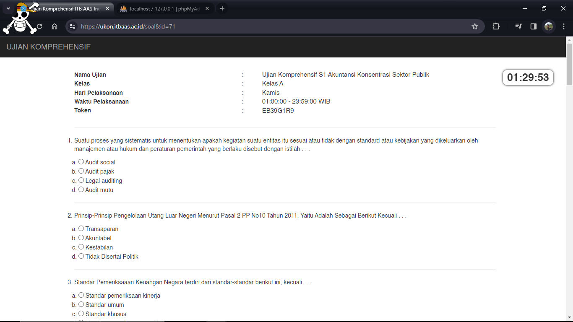Select answer Standar khusus
573x322 pixels.
(x=81, y=314)
